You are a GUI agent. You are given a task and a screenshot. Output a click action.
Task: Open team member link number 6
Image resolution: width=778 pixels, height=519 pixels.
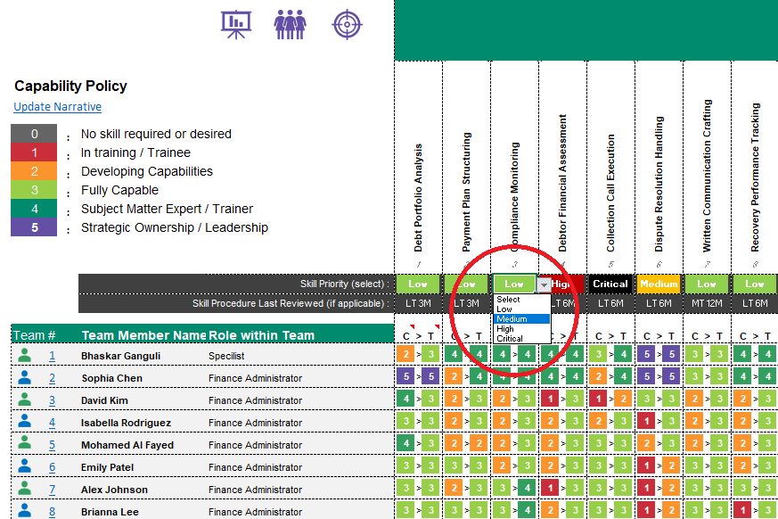(x=52, y=467)
